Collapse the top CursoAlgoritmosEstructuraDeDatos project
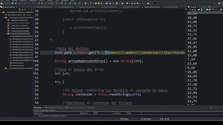 [x=1, y=12]
